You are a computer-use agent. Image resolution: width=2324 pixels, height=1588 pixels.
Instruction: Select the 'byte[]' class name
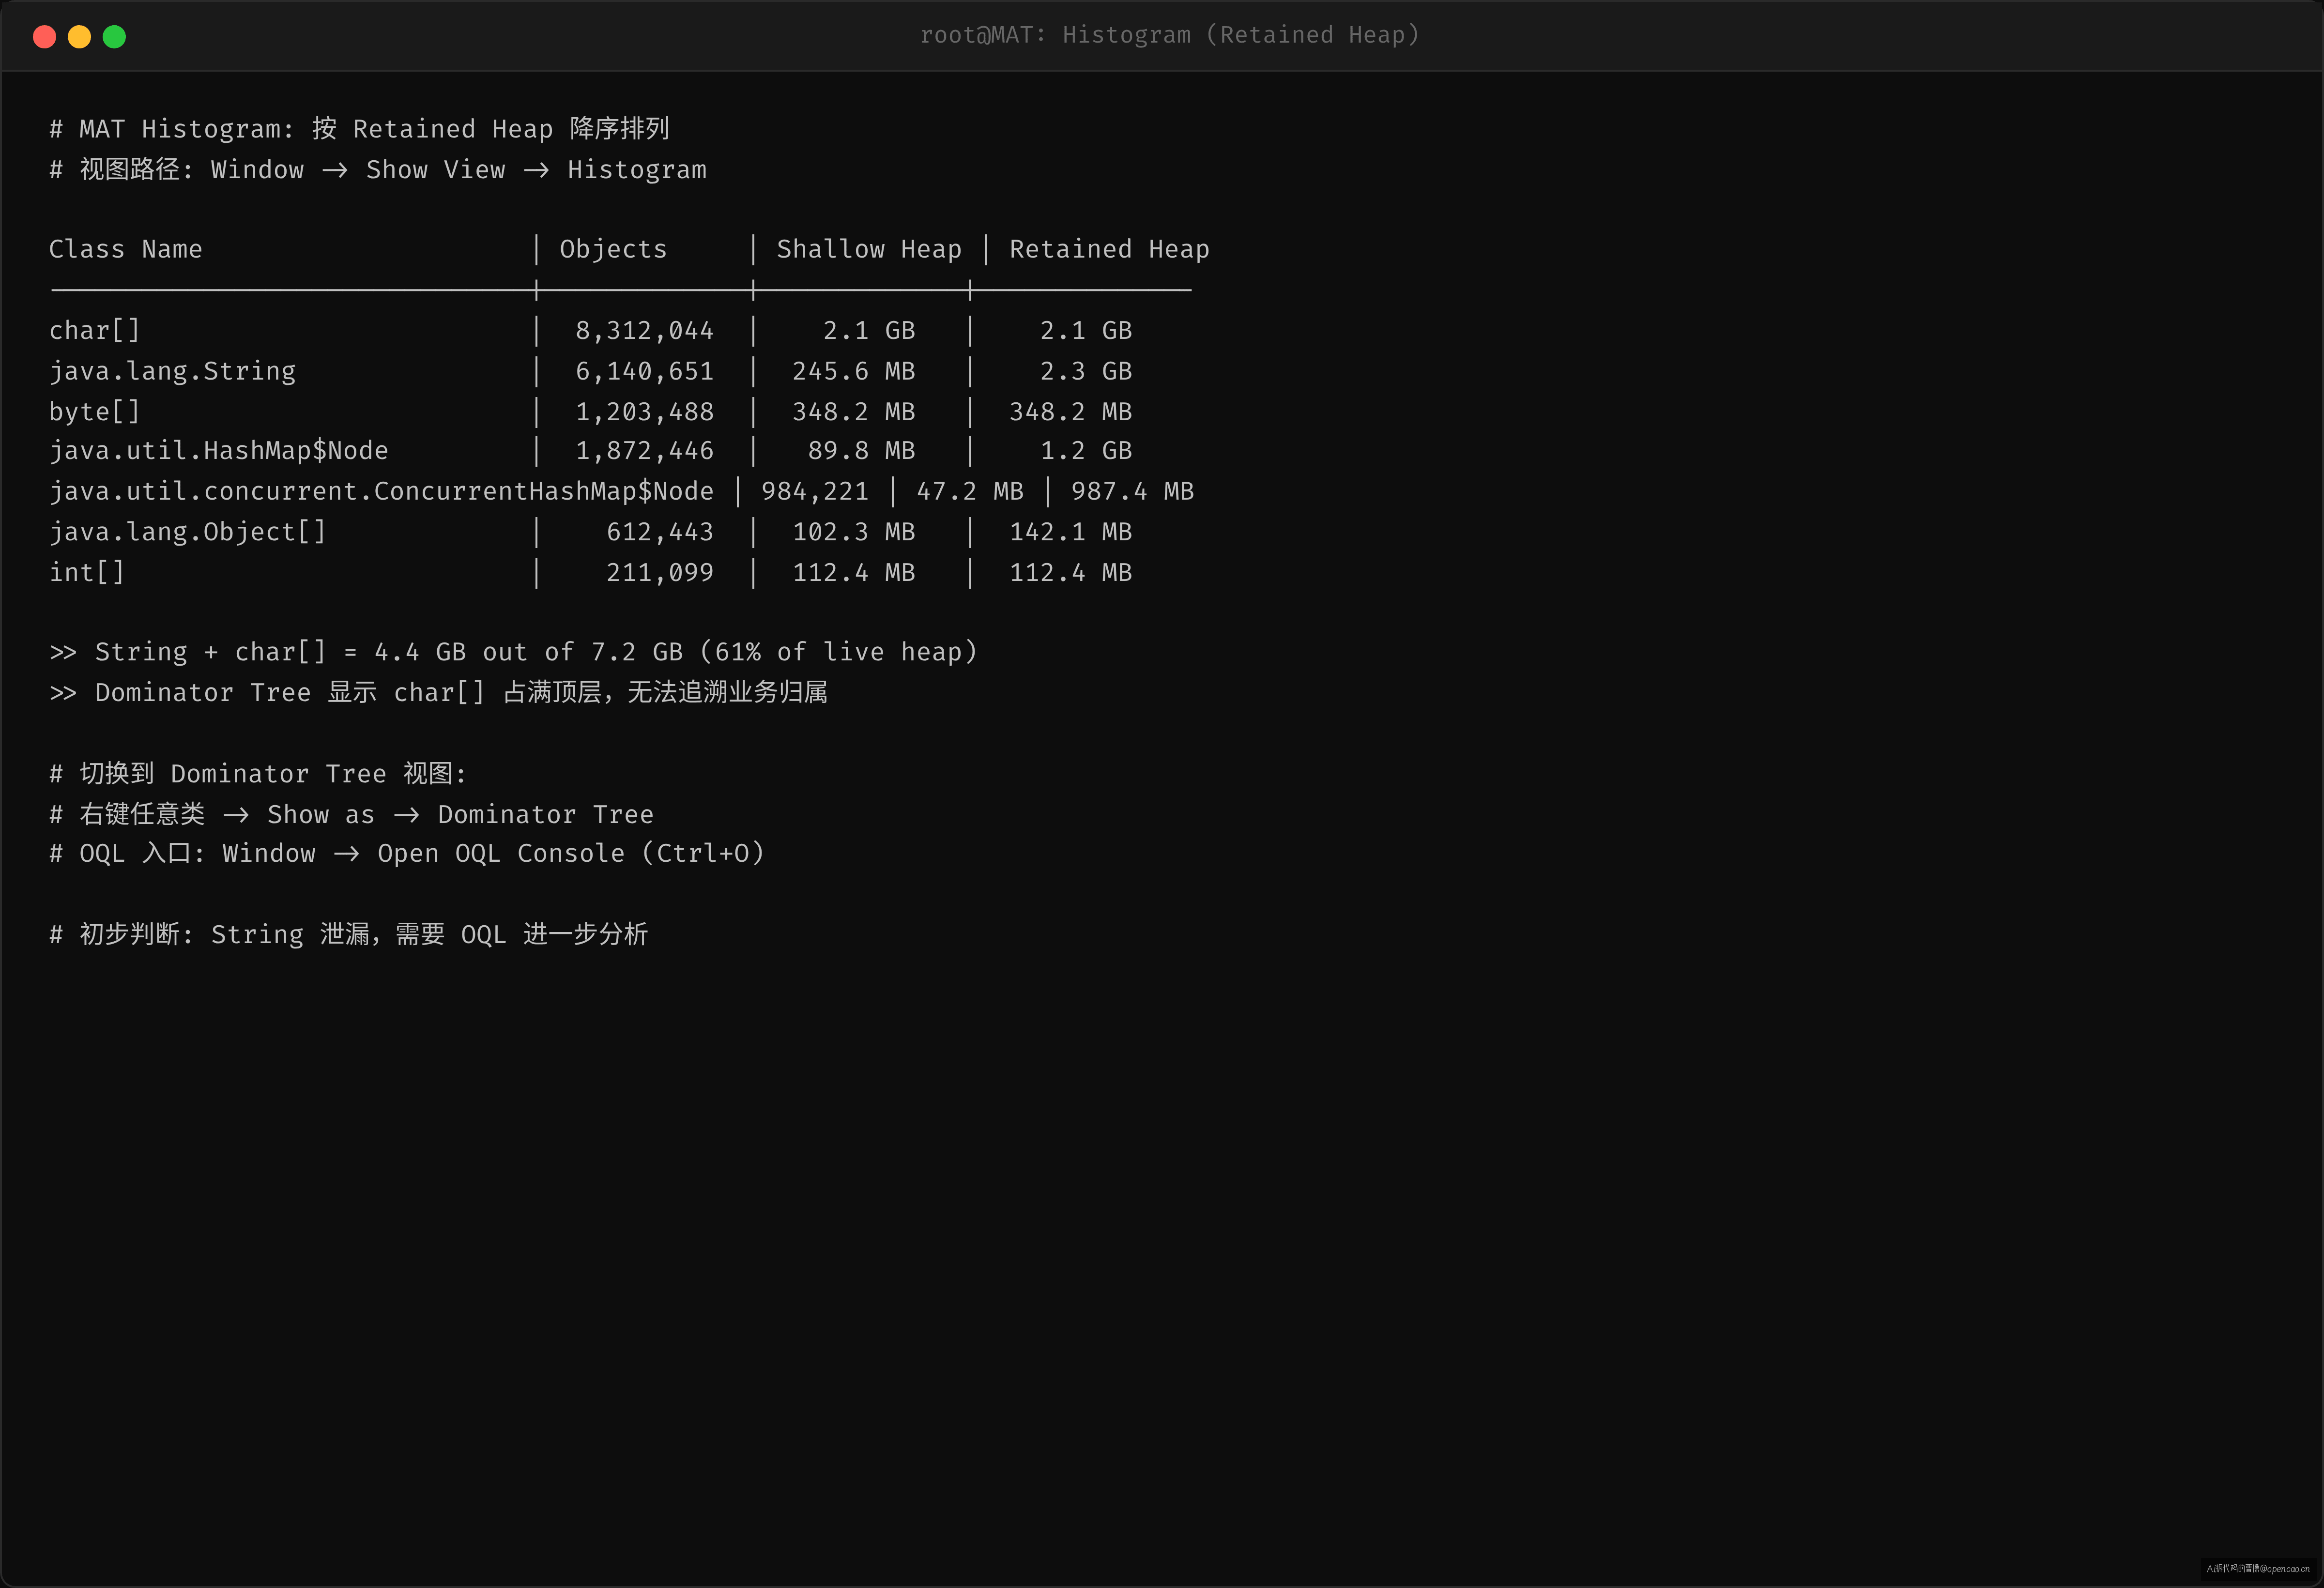(95, 411)
